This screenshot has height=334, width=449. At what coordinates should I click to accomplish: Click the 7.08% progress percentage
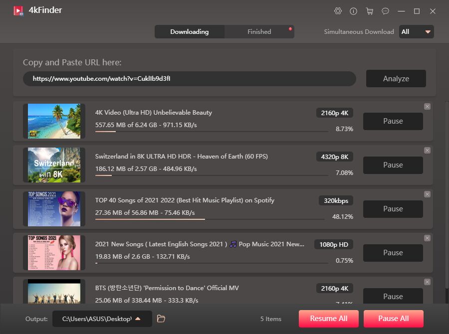[344, 173]
